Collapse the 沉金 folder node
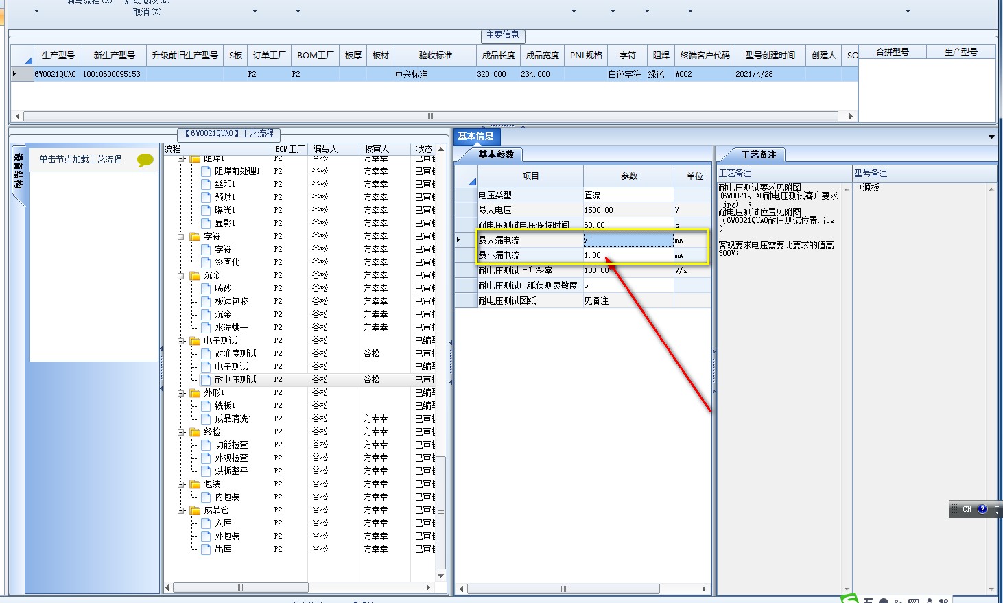The image size is (1003, 603). pos(182,275)
